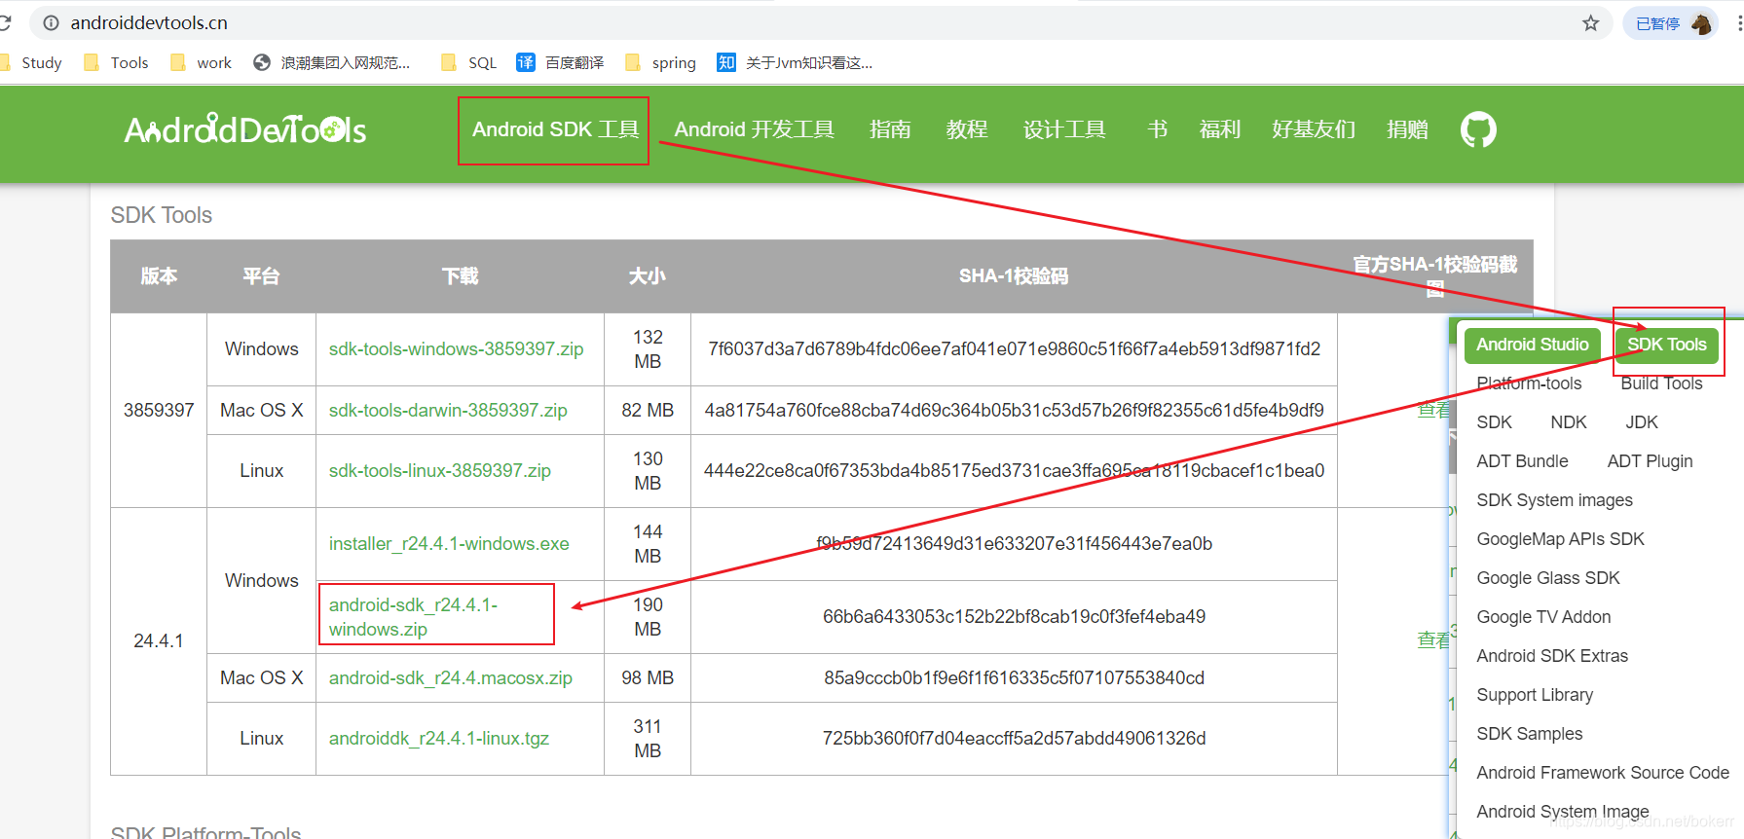The width and height of the screenshot is (1744, 839).
Task: Open the 指南 nav item
Action: (890, 129)
